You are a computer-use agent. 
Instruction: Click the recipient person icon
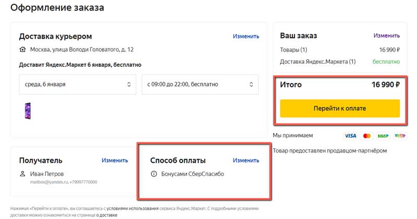tap(22, 174)
